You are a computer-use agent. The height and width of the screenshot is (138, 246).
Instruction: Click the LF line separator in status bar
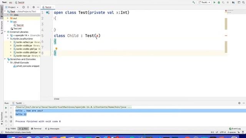click(217, 132)
